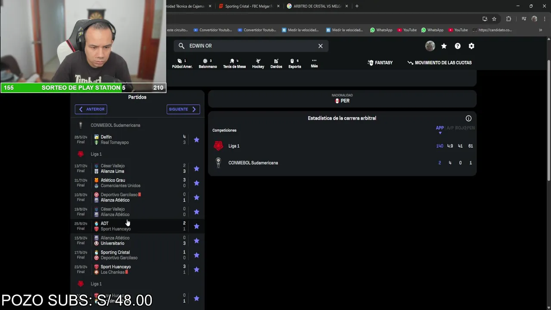The height and width of the screenshot is (310, 551).
Task: Click the page vertical scrollbar
Action: pyautogui.click(x=549, y=121)
